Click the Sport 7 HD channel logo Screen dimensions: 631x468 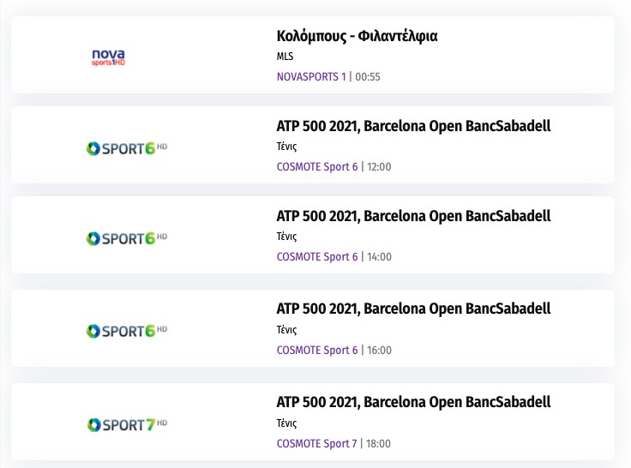point(127,424)
